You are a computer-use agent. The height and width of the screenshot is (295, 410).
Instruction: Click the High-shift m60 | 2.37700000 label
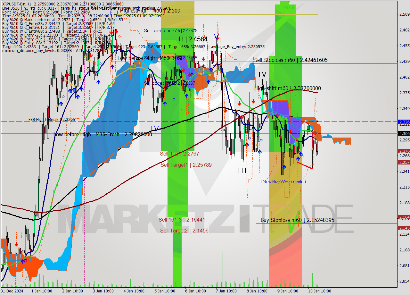287,88
